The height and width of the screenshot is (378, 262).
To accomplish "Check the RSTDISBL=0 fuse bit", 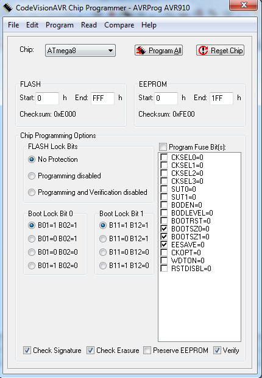I will tap(164, 268).
